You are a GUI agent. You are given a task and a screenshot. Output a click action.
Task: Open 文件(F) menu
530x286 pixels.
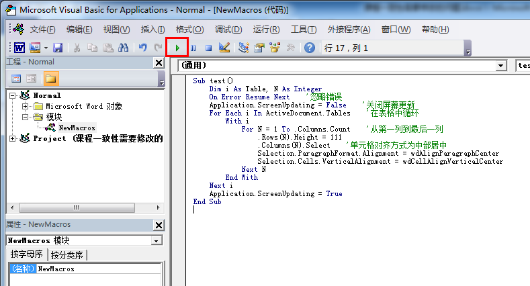pos(42,30)
